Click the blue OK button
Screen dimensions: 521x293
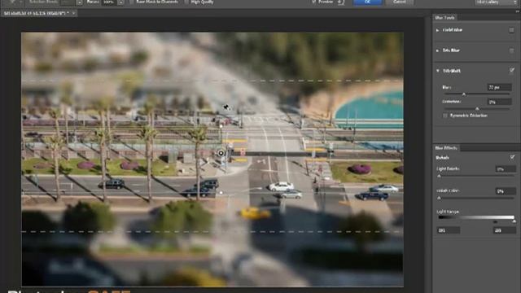(x=367, y=2)
